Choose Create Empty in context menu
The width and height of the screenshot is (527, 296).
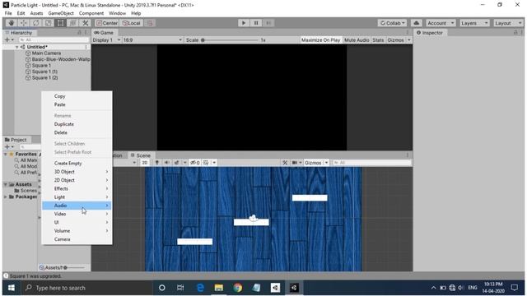tap(77, 163)
